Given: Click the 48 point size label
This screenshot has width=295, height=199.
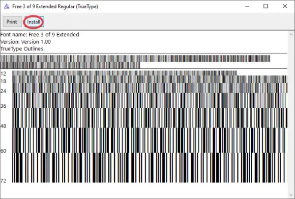Looking at the screenshot, I should (3, 126).
